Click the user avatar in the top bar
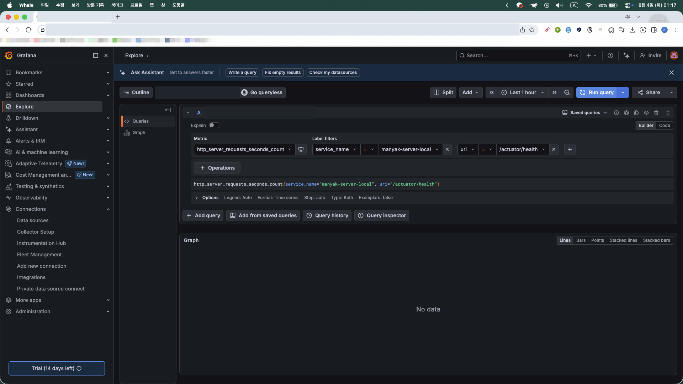 (x=674, y=55)
